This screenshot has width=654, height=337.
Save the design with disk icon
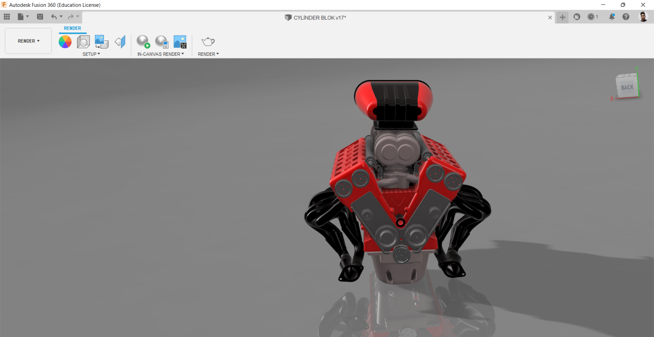(40, 17)
